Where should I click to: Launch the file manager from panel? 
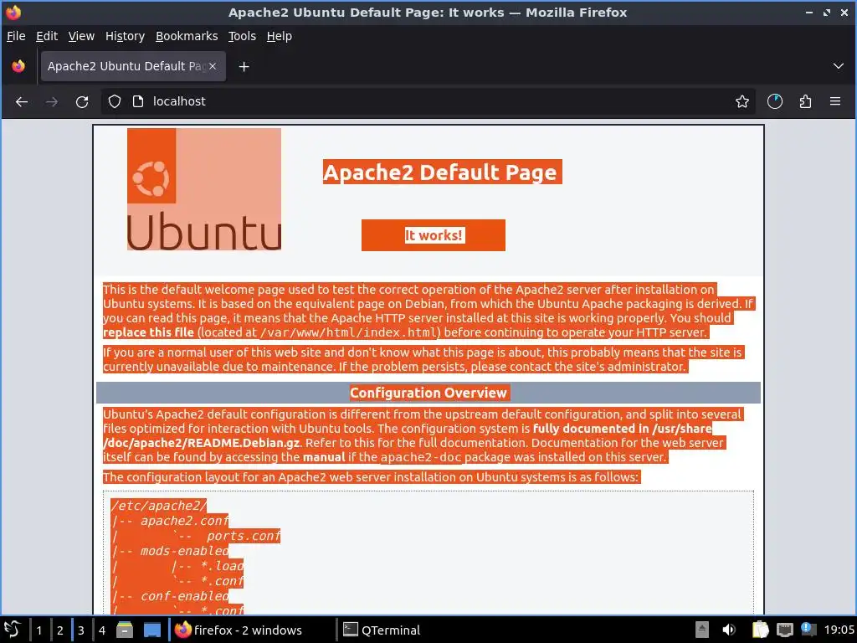click(125, 630)
